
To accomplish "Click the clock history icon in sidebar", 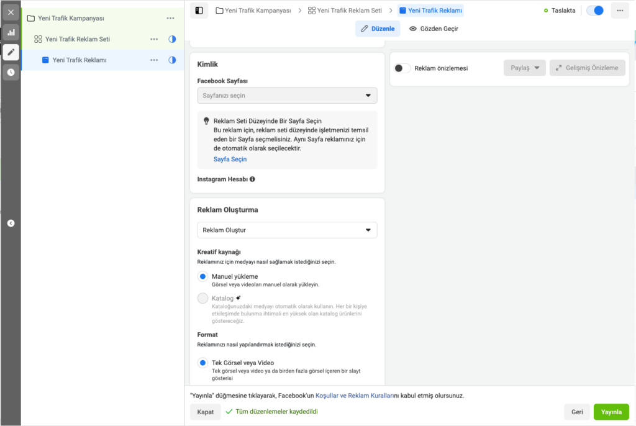I will (11, 72).
